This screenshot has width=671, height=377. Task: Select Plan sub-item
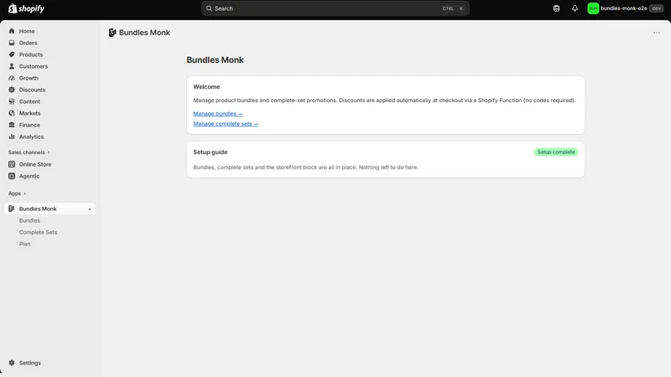click(25, 244)
